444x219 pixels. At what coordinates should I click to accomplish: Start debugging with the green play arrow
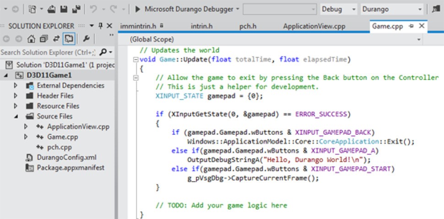tap(138, 9)
